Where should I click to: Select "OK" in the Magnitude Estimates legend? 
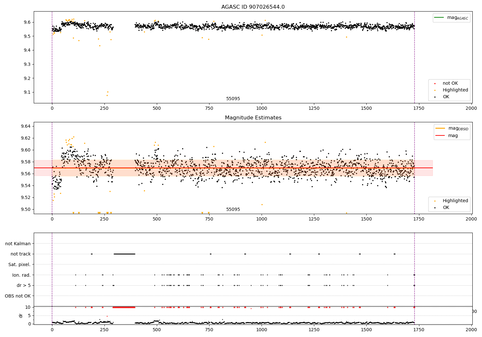tap(446, 208)
